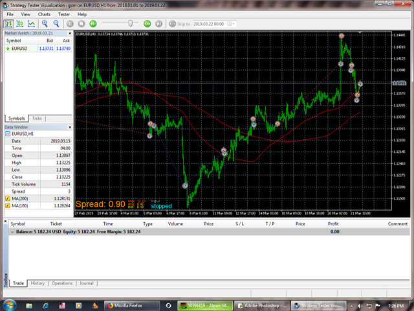Click EURUSD bid price 1.13731
This screenshot has height=311, width=414.
pos(46,49)
